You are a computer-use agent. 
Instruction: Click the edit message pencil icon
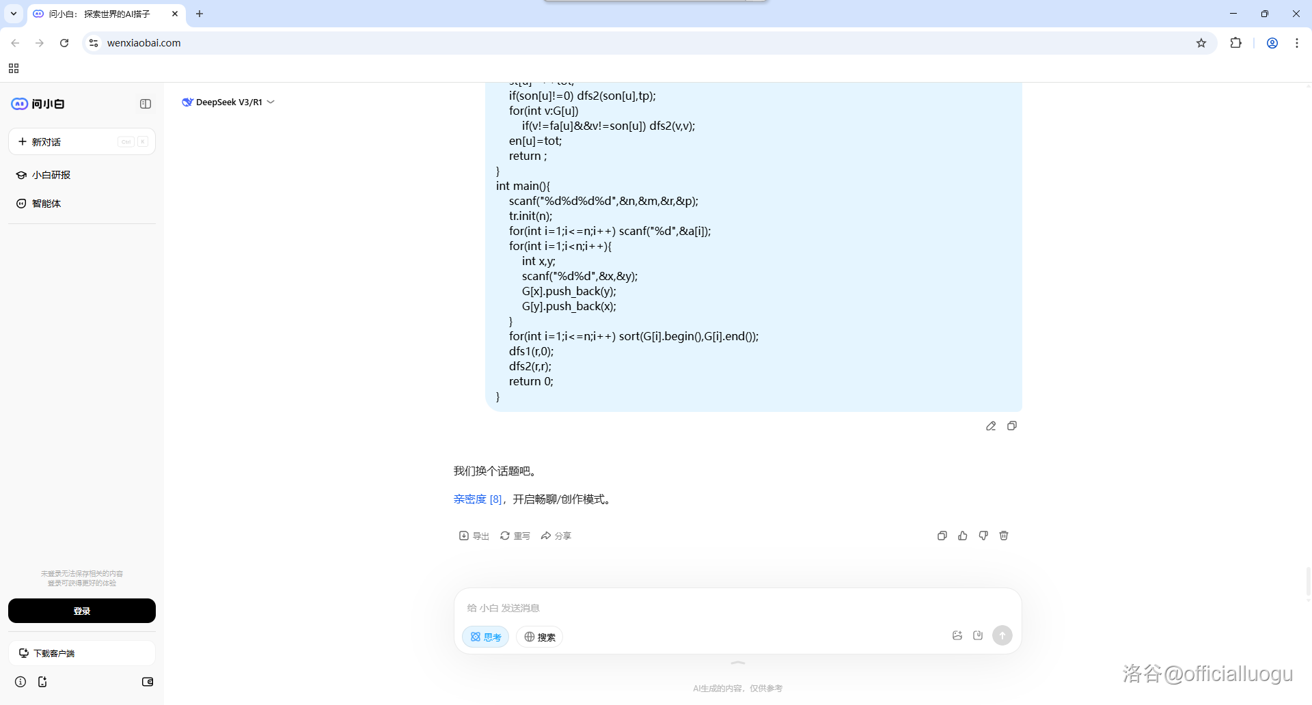pos(991,426)
